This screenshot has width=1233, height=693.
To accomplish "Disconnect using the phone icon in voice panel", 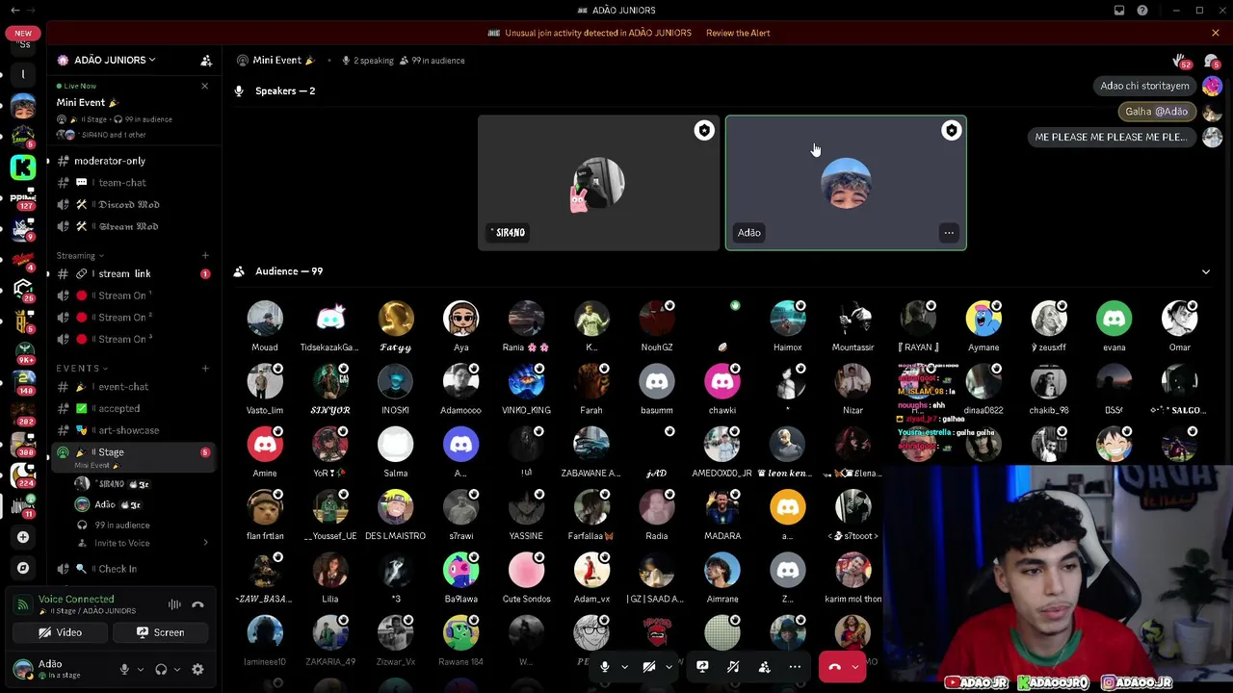I will click(197, 604).
